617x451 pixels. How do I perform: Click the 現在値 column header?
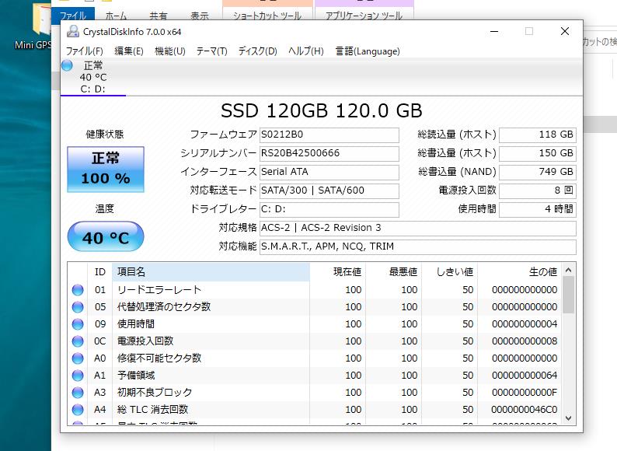click(337, 272)
